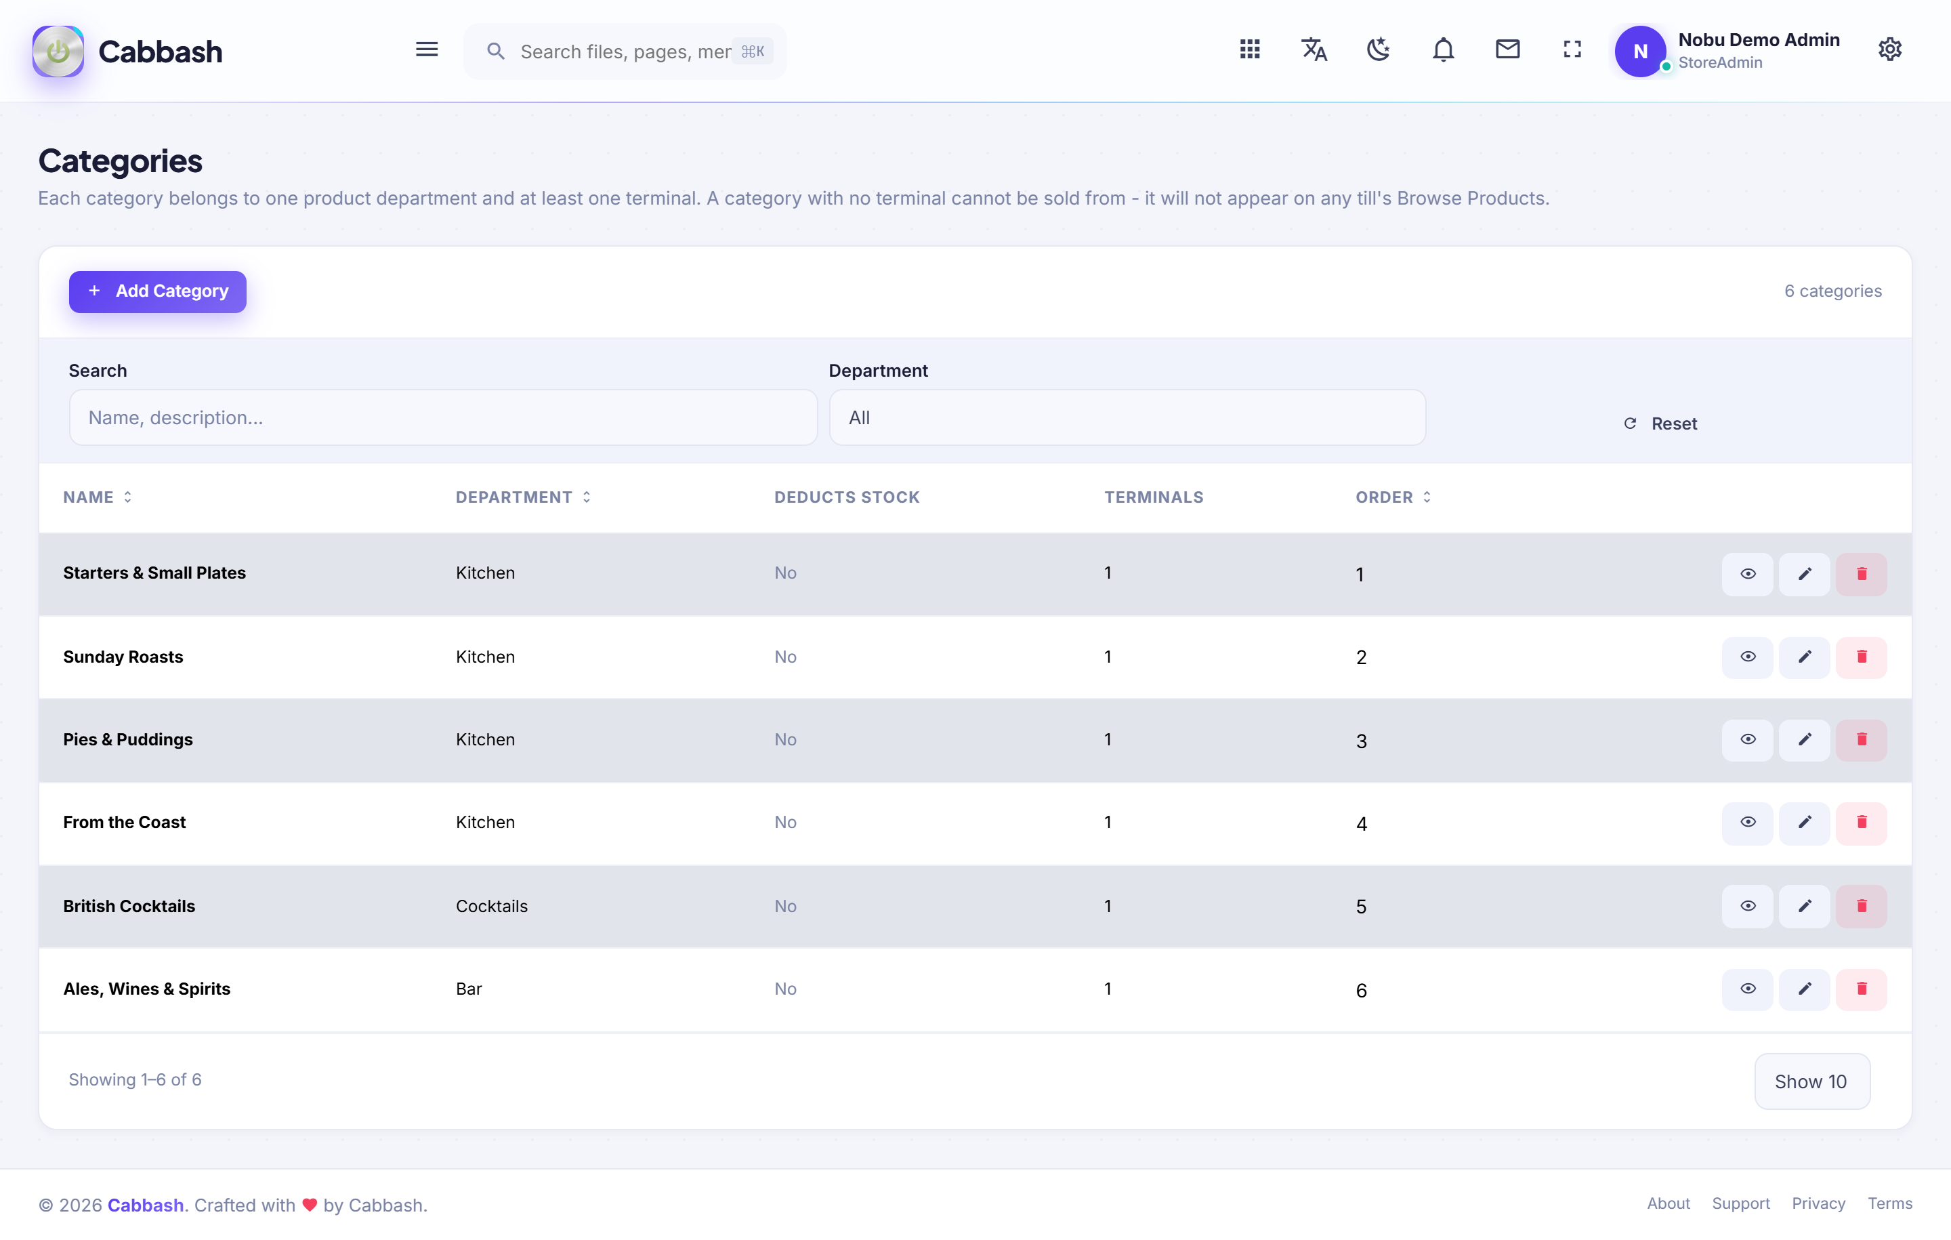The height and width of the screenshot is (1240, 1951).
Task: Open the settings gear
Action: 1889,49
